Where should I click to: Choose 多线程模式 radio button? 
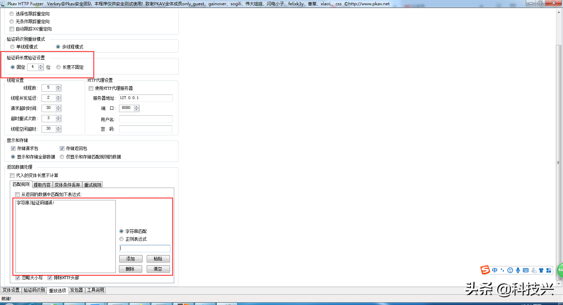point(58,47)
